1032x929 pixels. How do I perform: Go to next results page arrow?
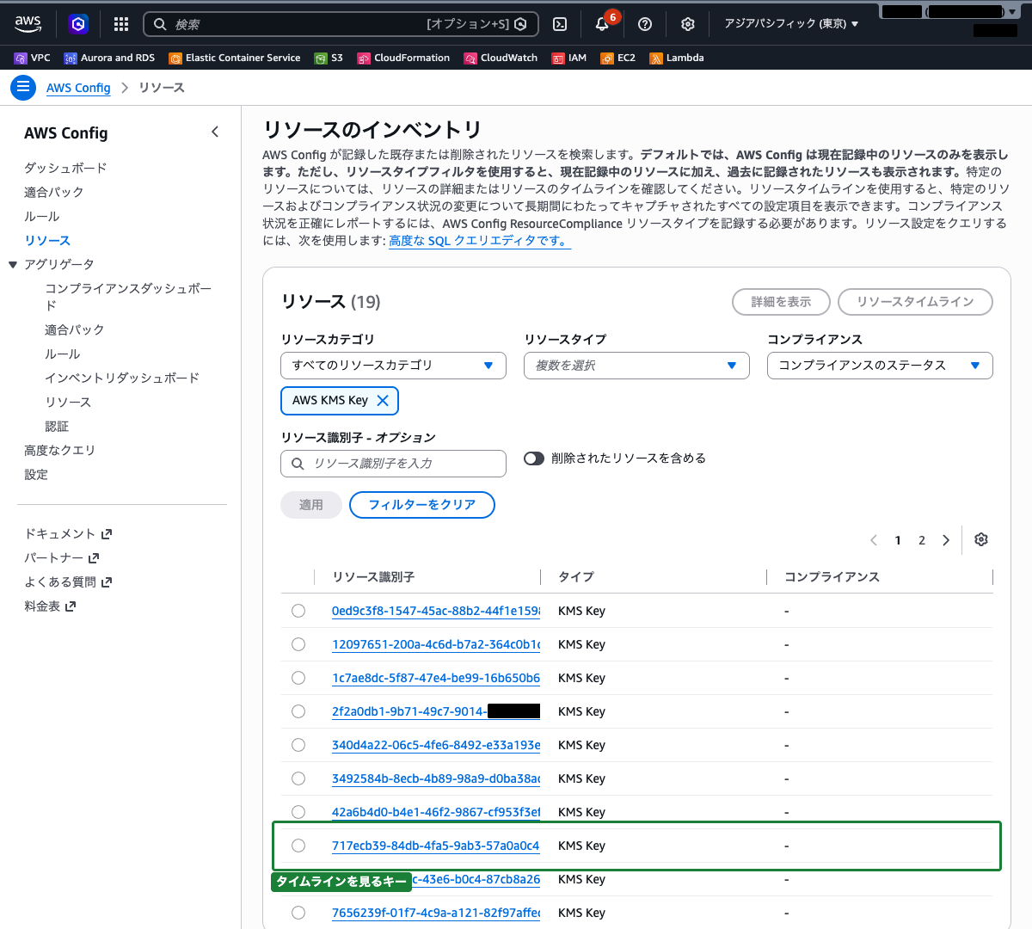(946, 540)
